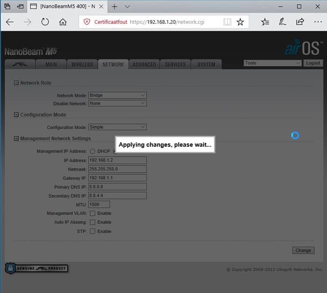
Task: Switch to the SERVICES tab
Action: (x=175, y=64)
